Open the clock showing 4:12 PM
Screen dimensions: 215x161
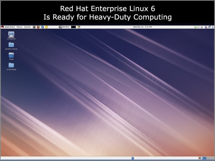[142, 27]
